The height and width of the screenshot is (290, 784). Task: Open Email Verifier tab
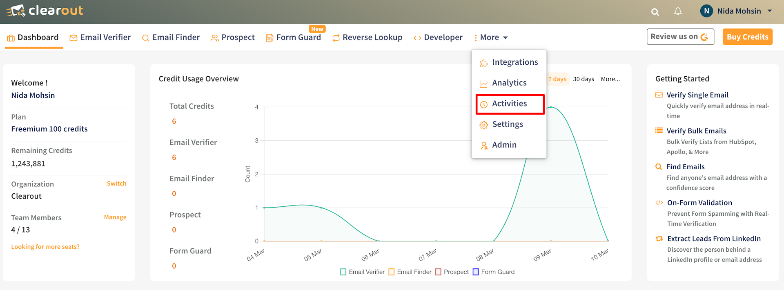tap(100, 38)
